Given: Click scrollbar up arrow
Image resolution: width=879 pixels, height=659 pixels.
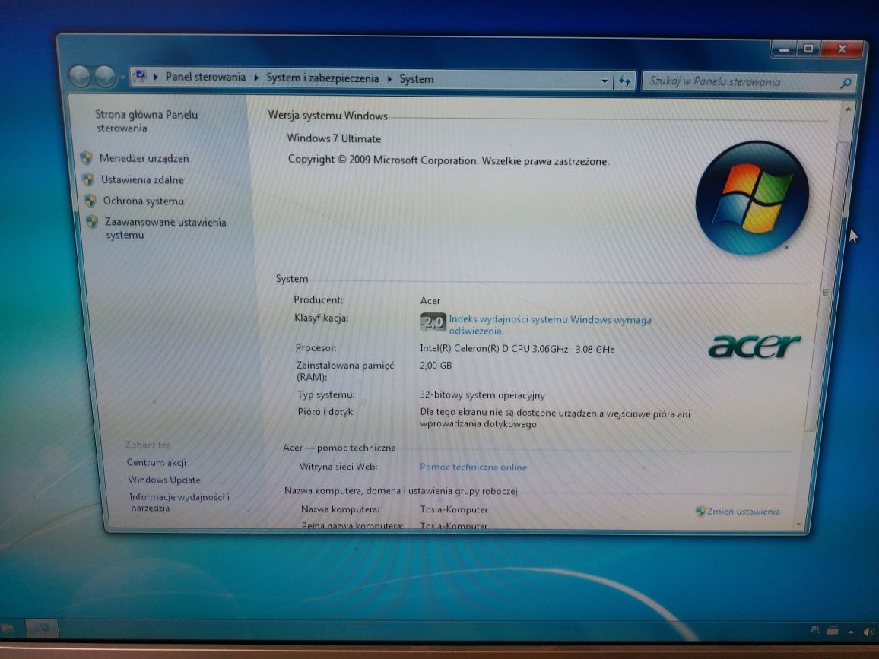Looking at the screenshot, I should [x=848, y=109].
